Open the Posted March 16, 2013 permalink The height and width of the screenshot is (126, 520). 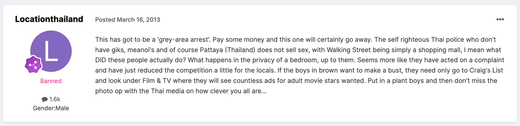coord(128,20)
